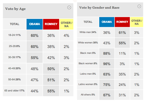
Task: Select the Black women:8% row label
Action: pos(88,63)
